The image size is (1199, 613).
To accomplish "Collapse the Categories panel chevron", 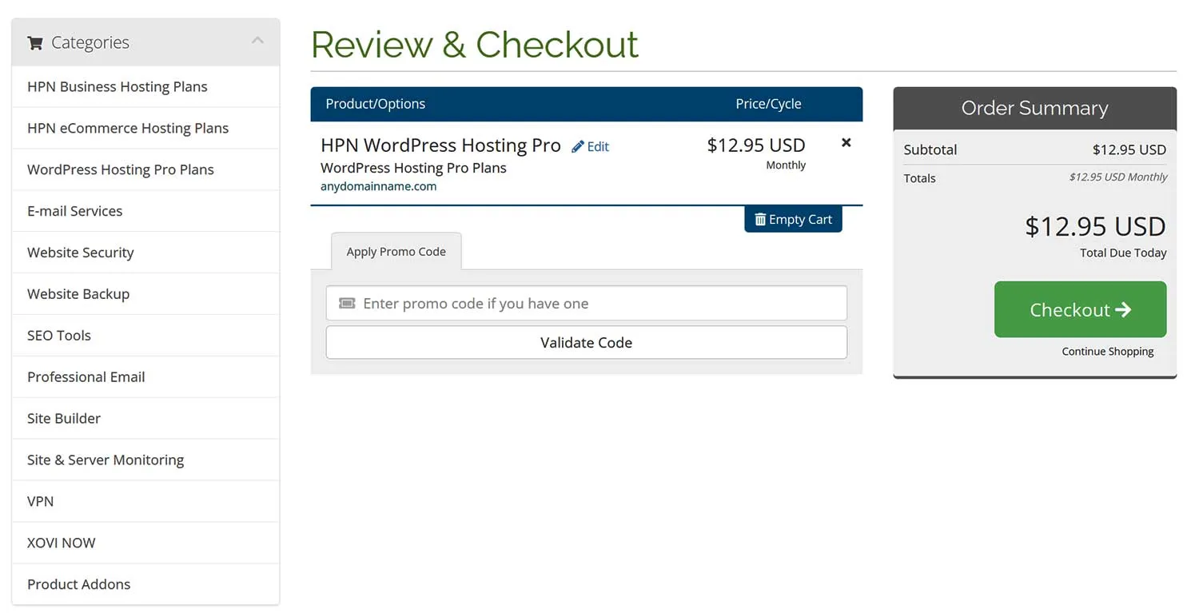I will pos(257,40).
